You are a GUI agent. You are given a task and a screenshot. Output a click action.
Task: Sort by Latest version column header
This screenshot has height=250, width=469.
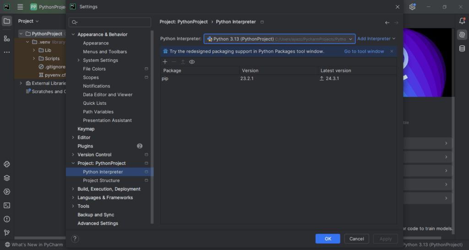click(x=357, y=71)
